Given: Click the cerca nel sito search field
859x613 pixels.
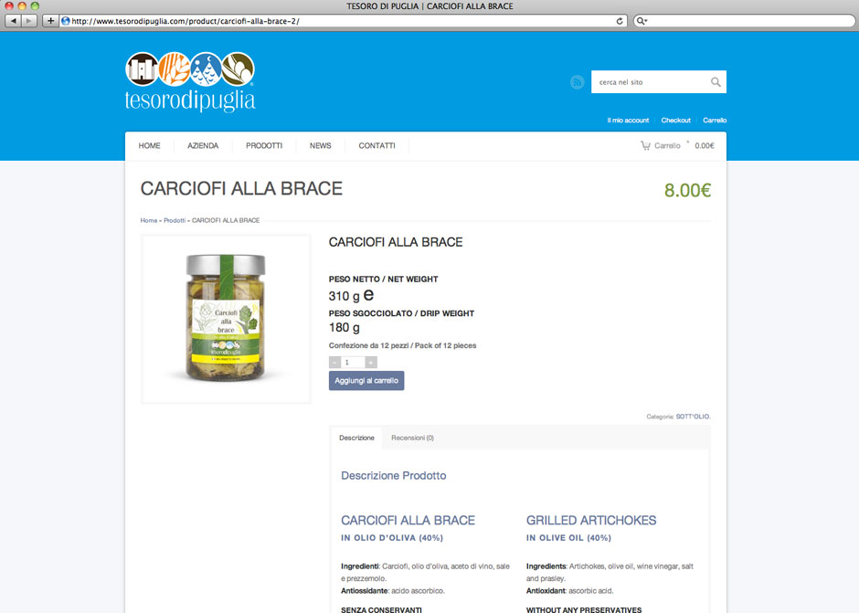Looking at the screenshot, I should pos(651,82).
